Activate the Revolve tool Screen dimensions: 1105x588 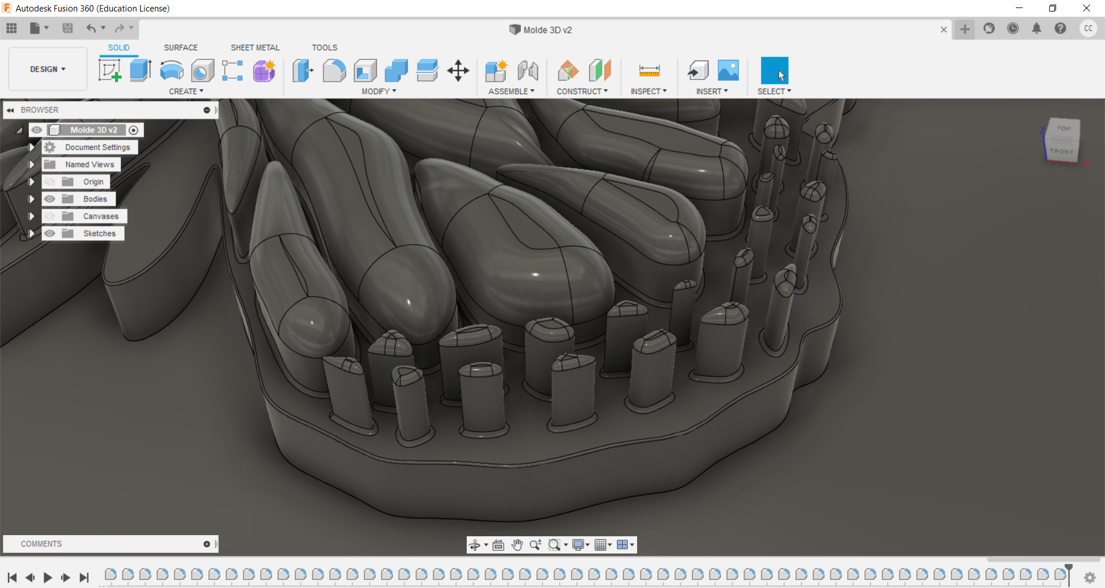172,70
